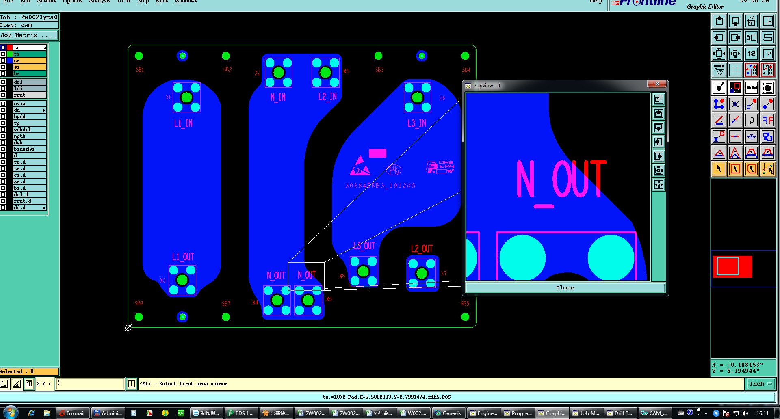Toggle display checkbox for drl layer
This screenshot has height=419, width=780.
coord(3,82)
